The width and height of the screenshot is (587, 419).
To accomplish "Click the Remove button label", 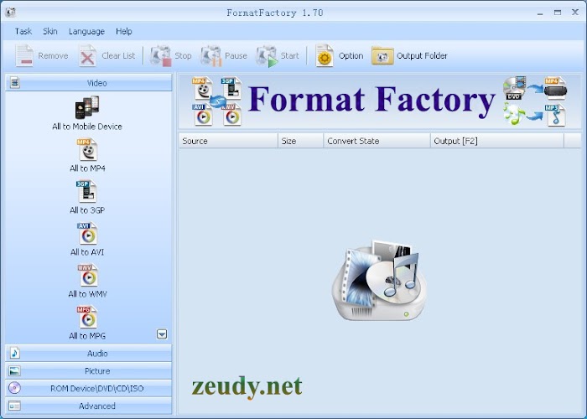I will click(x=53, y=56).
